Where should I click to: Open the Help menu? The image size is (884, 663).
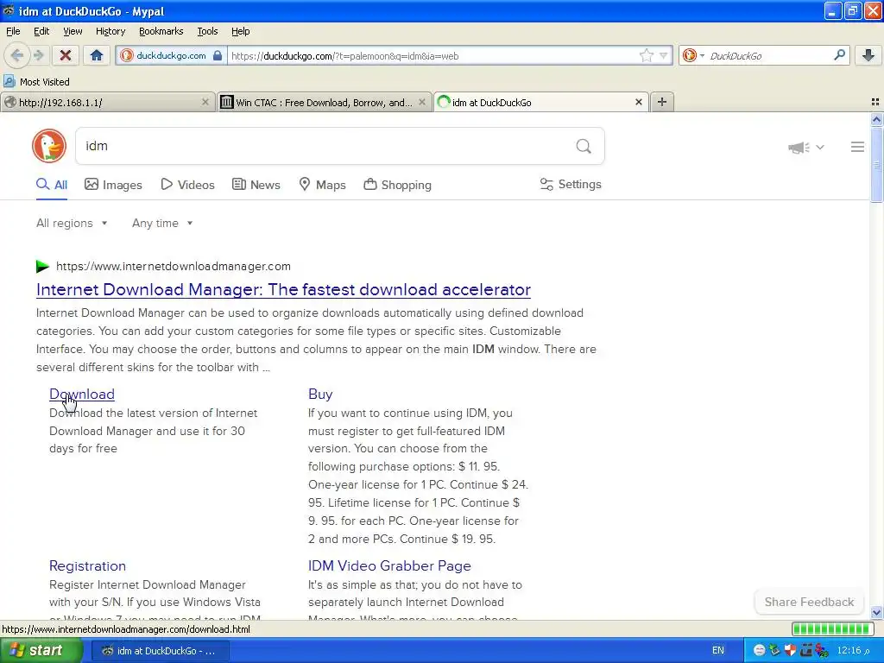click(x=240, y=31)
